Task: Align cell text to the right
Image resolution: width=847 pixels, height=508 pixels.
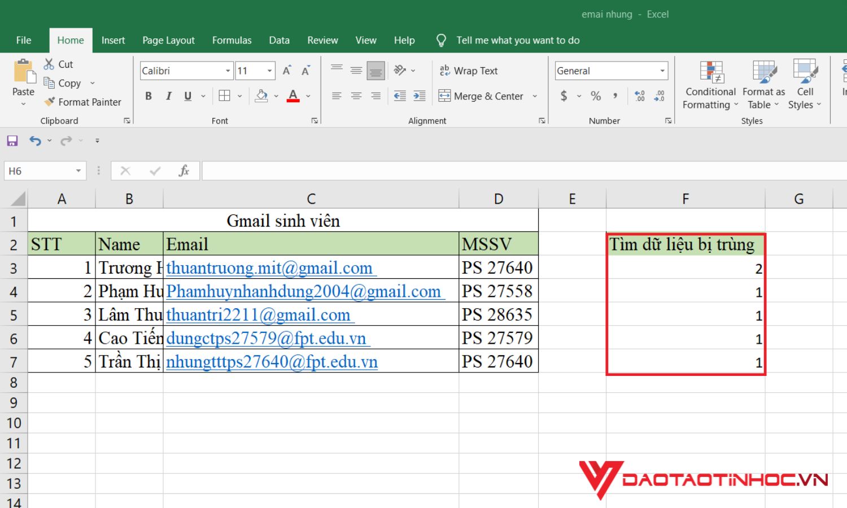Action: 376,96
